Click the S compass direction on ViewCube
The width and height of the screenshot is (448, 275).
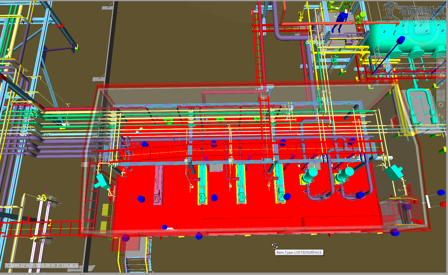422,45
